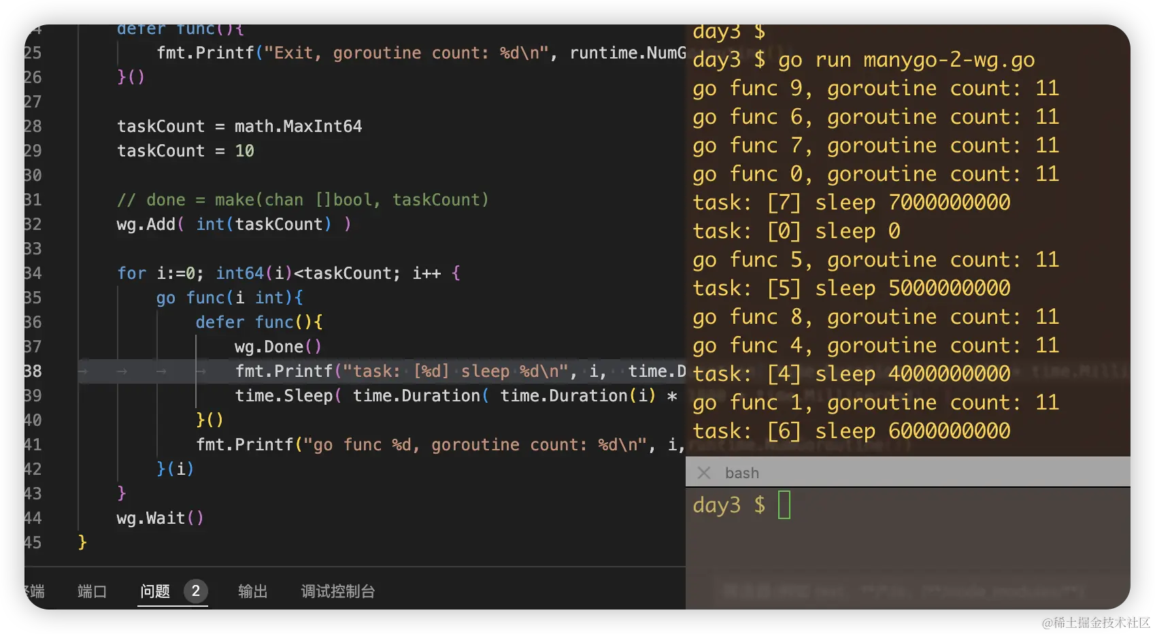This screenshot has width=1155, height=634.
Task: Click the "go run manygo-2-wg.go" command in terminal
Action: (x=907, y=60)
